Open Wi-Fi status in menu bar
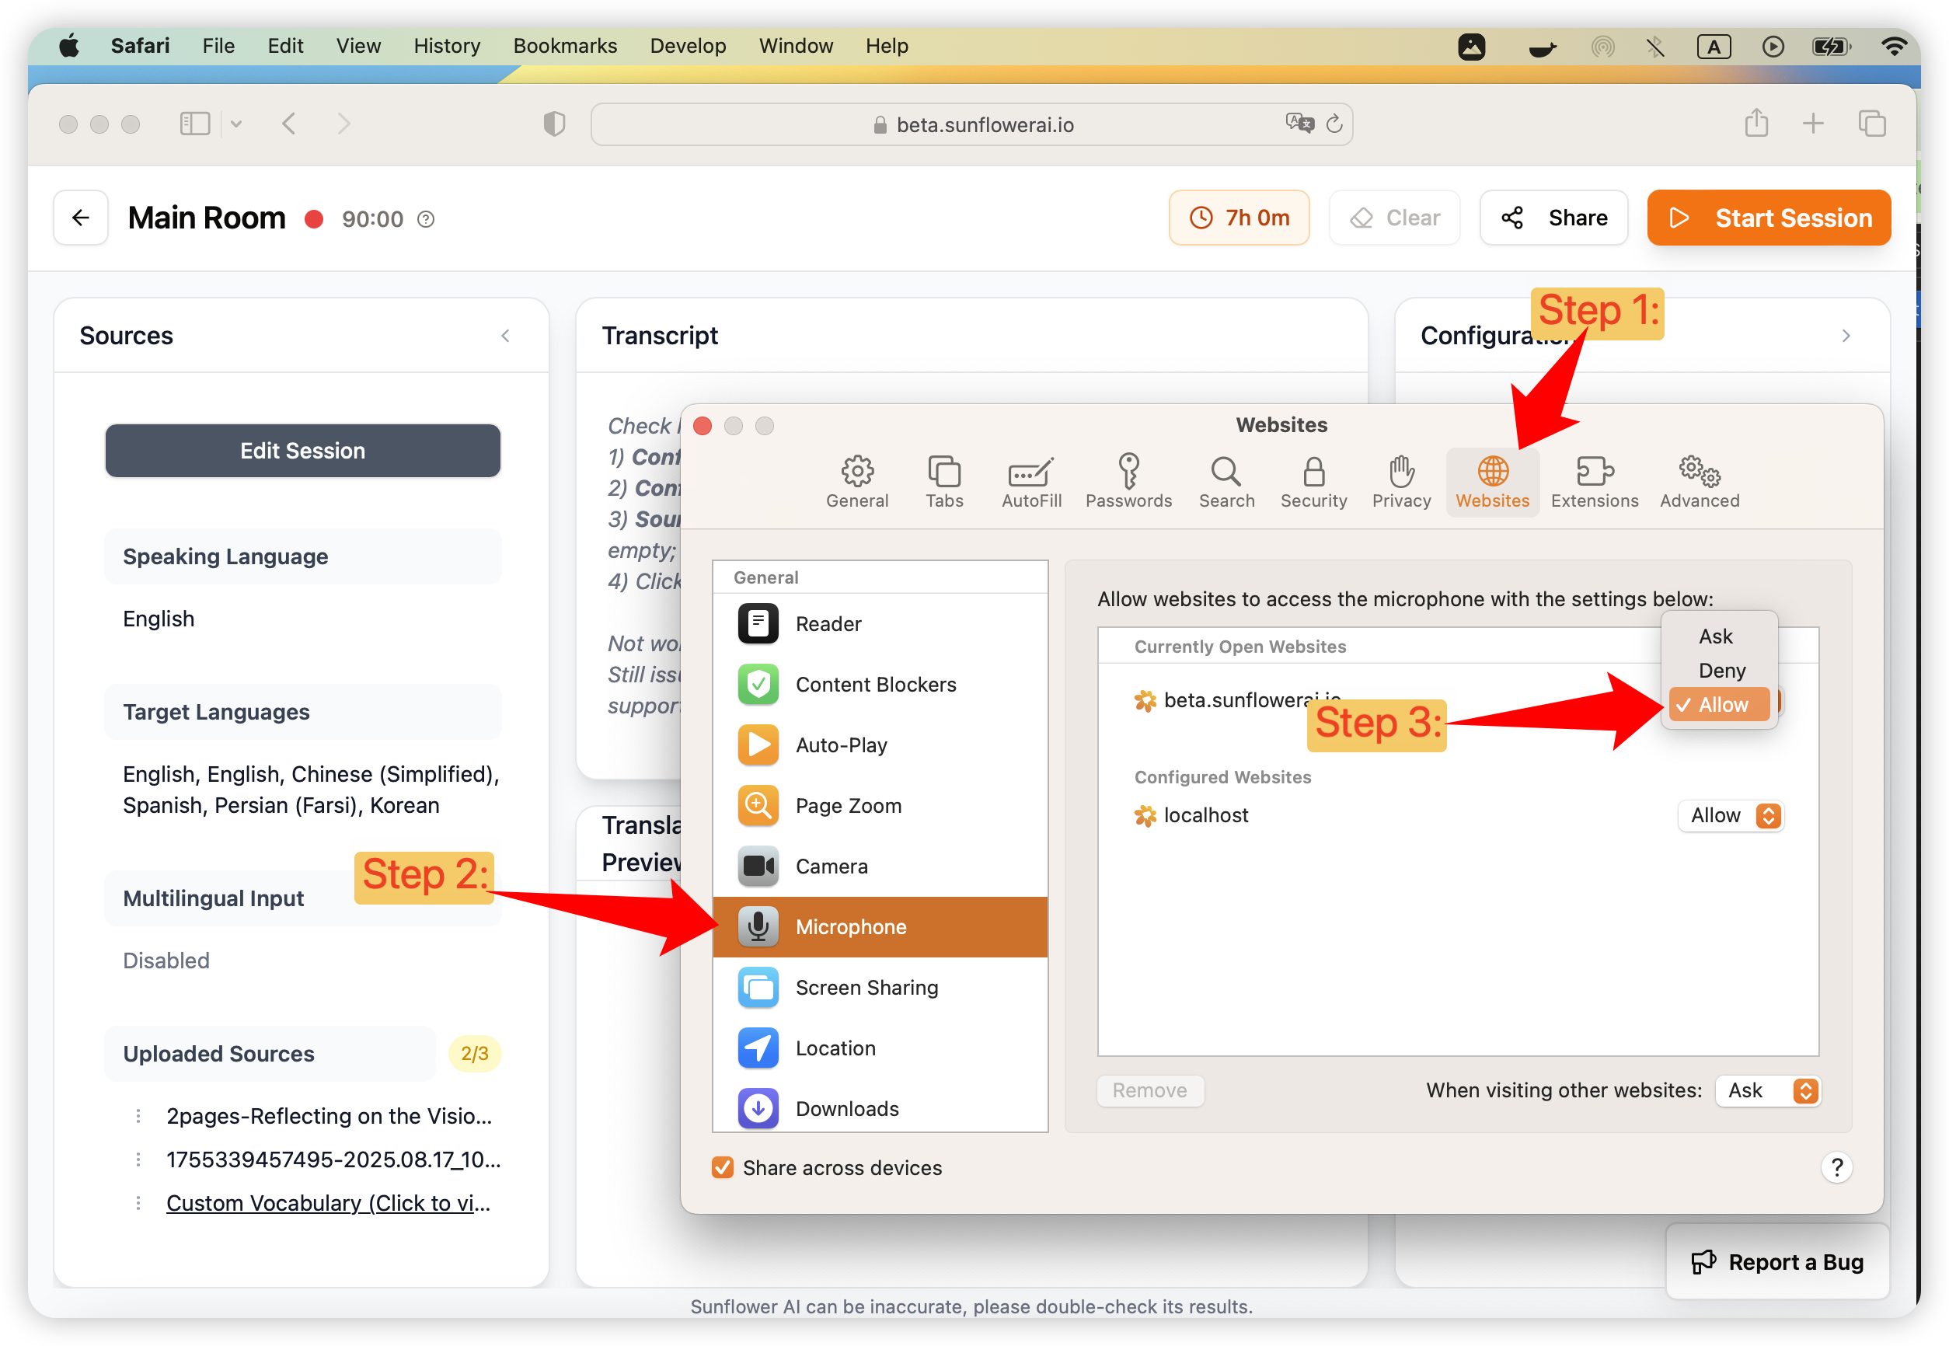This screenshot has height=1346, width=1949. point(1893,46)
